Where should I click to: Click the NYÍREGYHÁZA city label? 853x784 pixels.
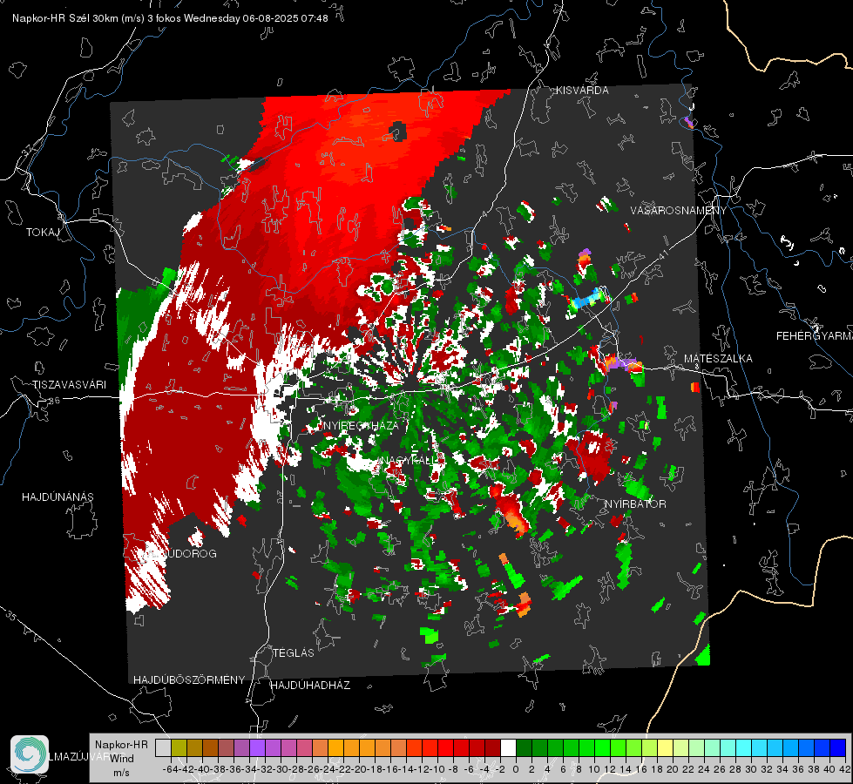pyautogui.click(x=362, y=425)
